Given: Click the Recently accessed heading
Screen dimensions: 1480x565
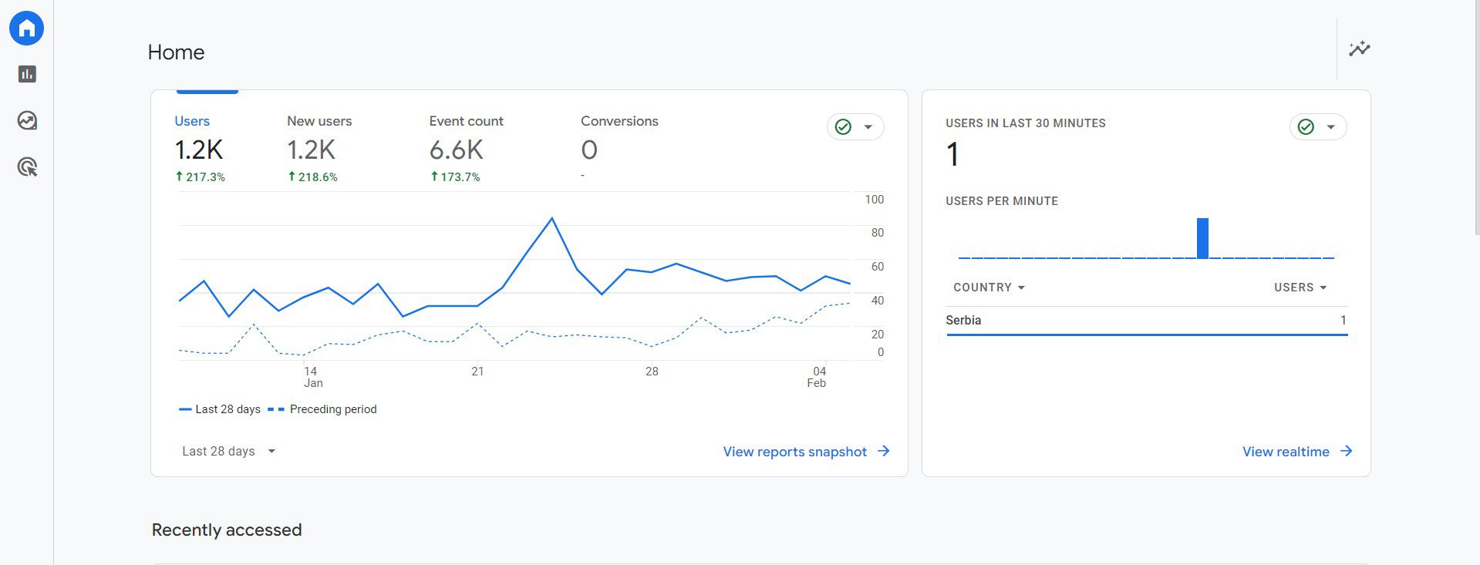Looking at the screenshot, I should point(227,530).
